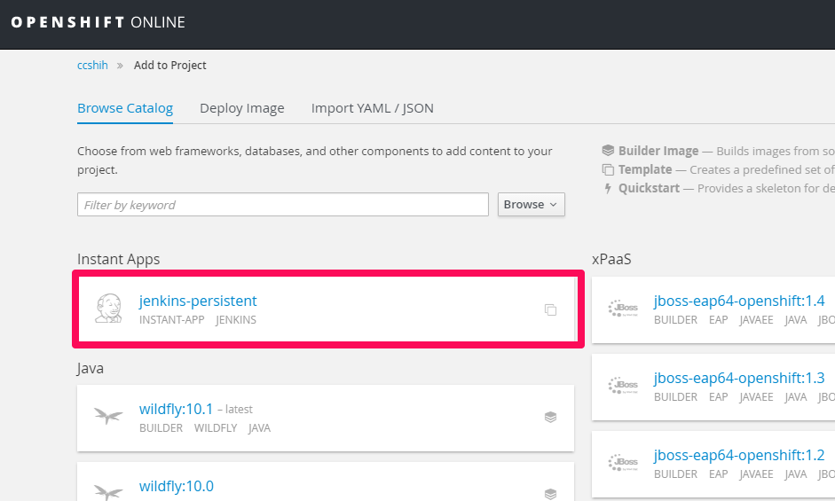Screen dimensions: 835x501
Task: Open the wildfly:10.0 builder image
Action: [176, 486]
